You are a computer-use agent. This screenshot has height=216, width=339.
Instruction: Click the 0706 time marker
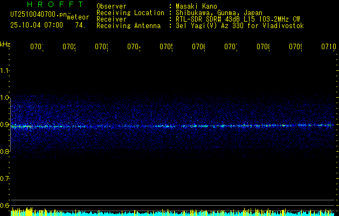tap(199, 47)
